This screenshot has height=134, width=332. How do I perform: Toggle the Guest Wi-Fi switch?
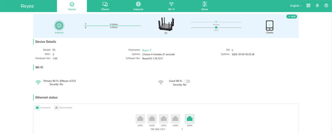point(187,81)
